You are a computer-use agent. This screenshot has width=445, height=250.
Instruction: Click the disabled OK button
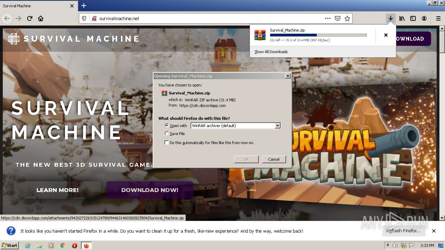coord(246,159)
